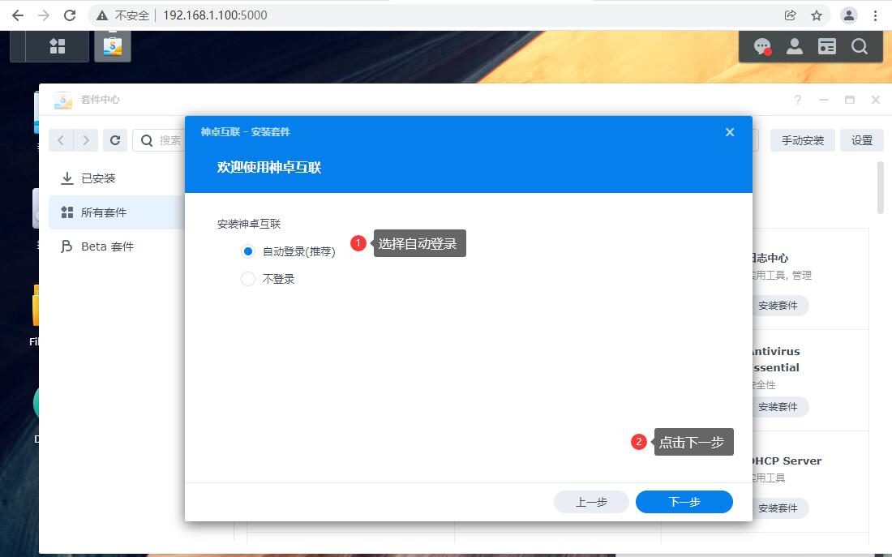Image resolution: width=892 pixels, height=557 pixels.
Task: Reload the browser page
Action: 70,15
